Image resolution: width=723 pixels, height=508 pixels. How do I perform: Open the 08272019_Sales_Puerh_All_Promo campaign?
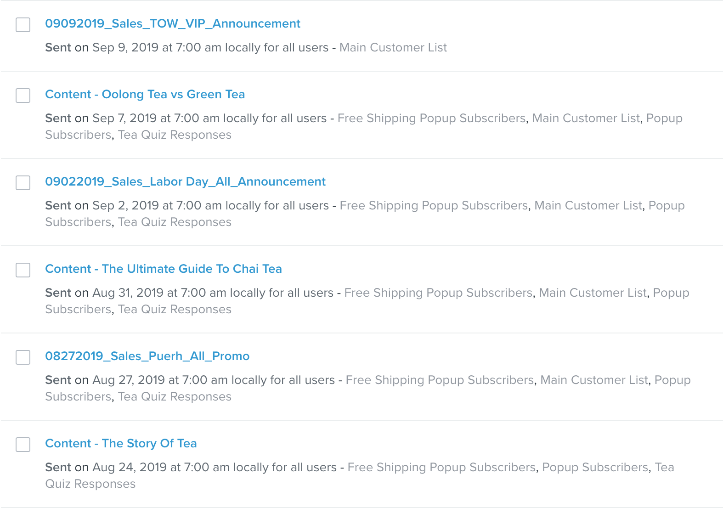147,356
